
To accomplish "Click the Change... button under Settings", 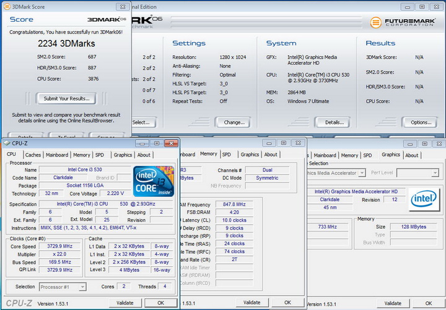I will coord(234,122).
